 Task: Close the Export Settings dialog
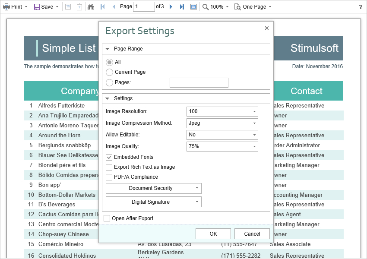point(266,28)
